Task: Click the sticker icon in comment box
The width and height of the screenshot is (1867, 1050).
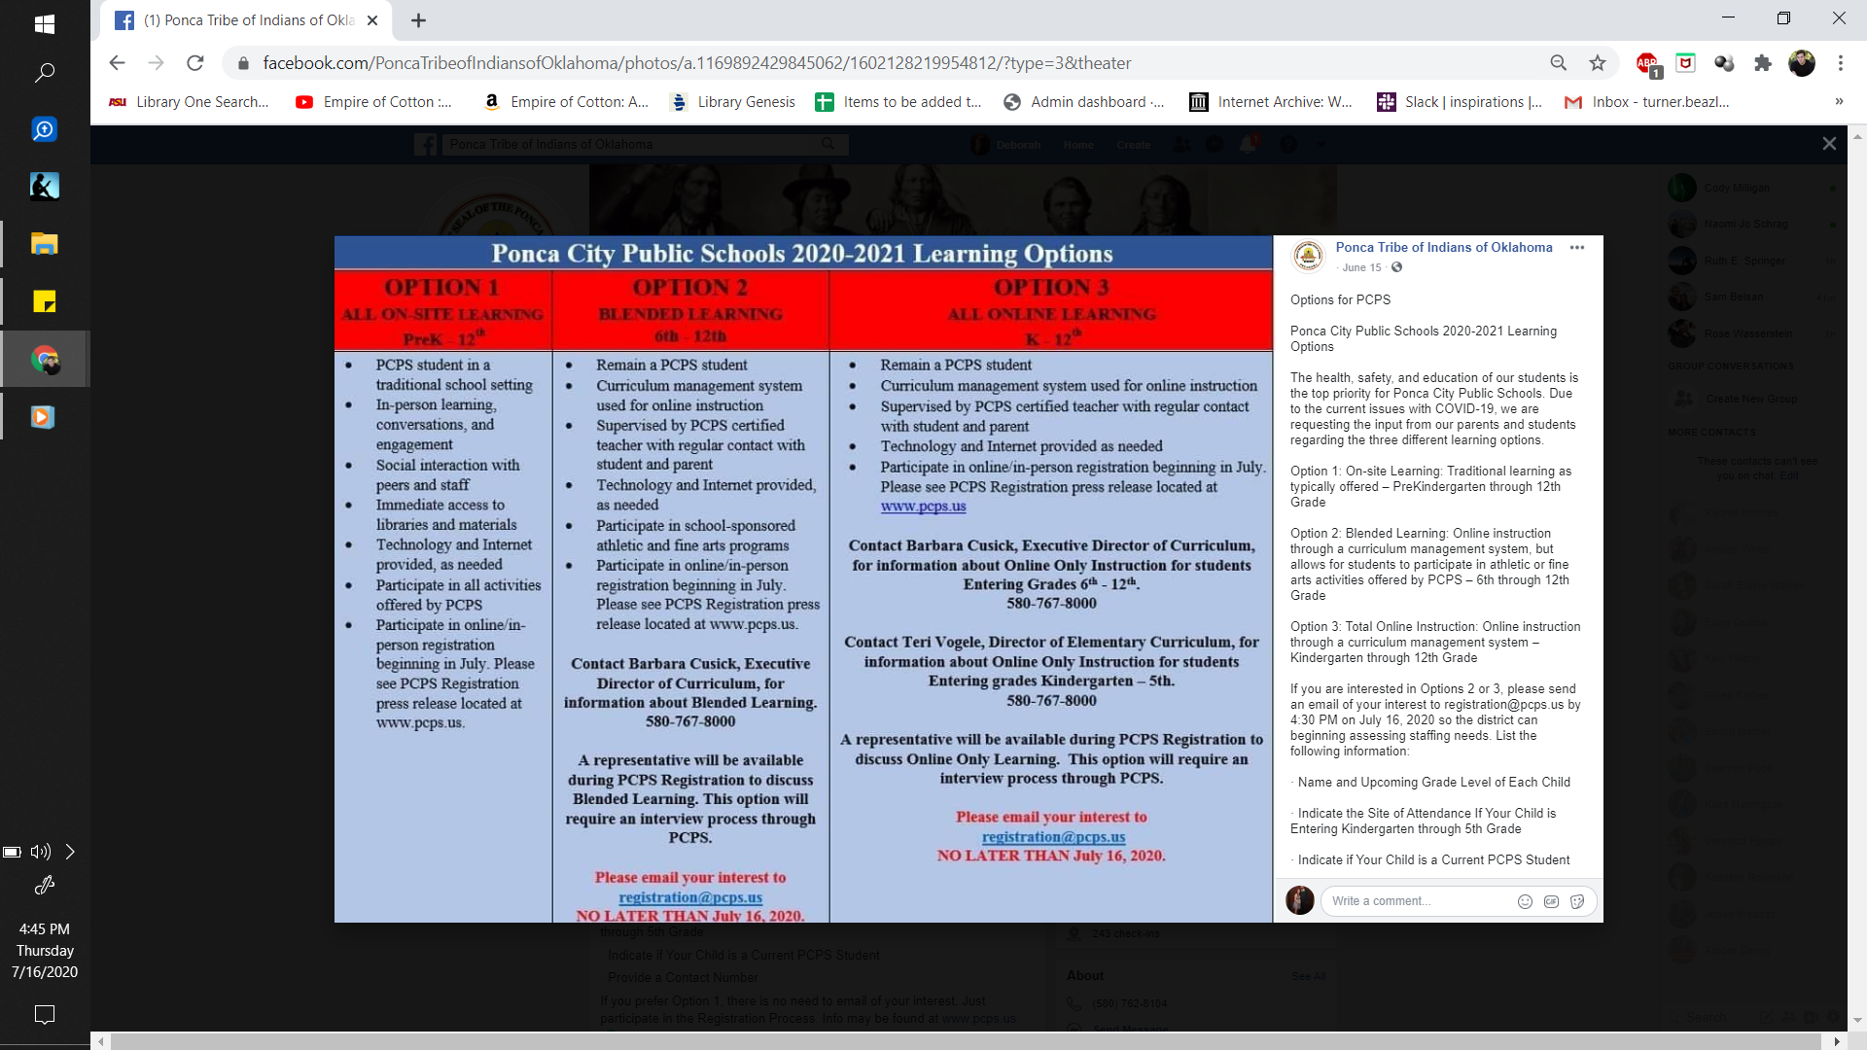Action: click(x=1577, y=901)
